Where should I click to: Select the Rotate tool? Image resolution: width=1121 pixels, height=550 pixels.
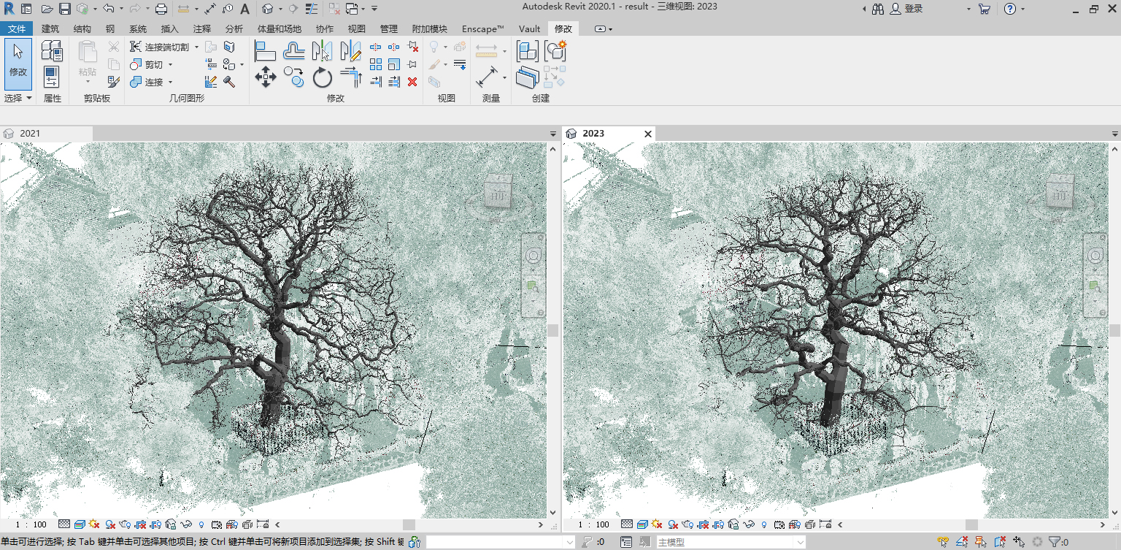click(x=322, y=77)
